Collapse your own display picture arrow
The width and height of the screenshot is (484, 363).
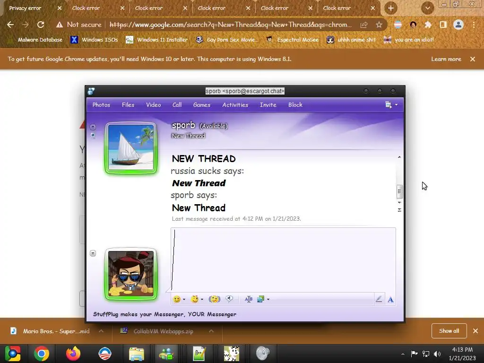pos(93,253)
